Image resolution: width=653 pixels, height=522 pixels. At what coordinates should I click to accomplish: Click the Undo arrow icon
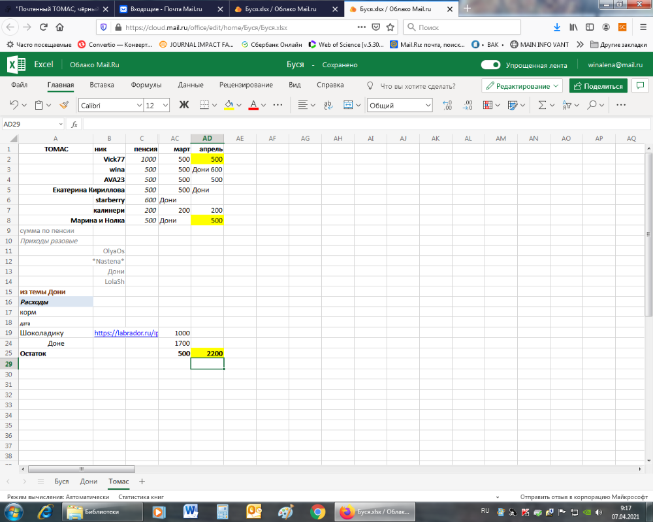[14, 105]
